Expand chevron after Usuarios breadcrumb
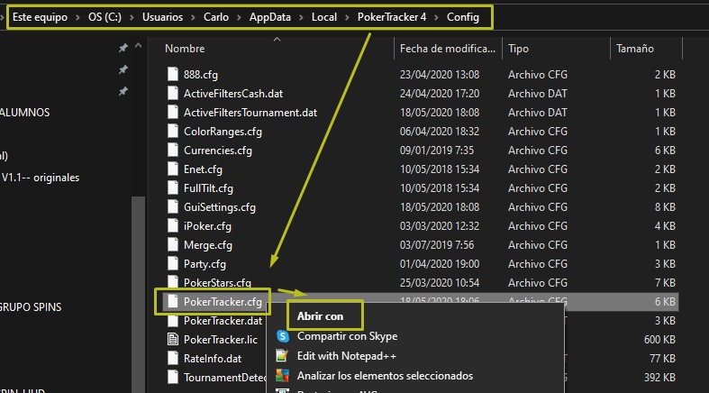Image resolution: width=709 pixels, height=393 pixels. point(193,17)
